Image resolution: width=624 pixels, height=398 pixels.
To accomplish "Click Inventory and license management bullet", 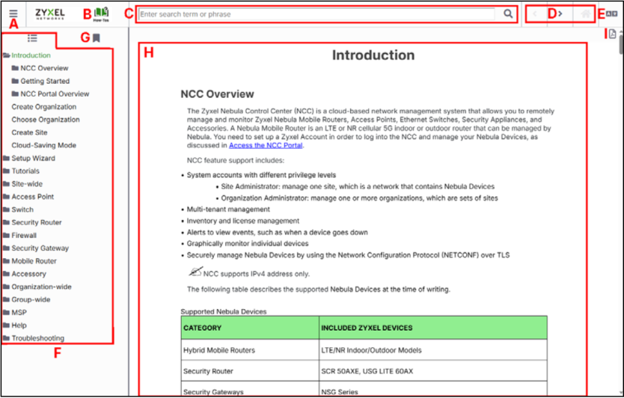I will tap(243, 221).
